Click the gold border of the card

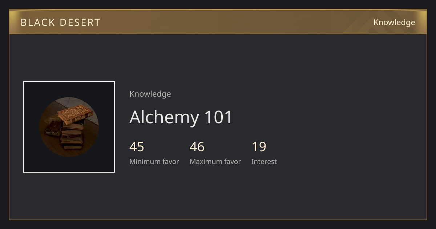point(218,220)
